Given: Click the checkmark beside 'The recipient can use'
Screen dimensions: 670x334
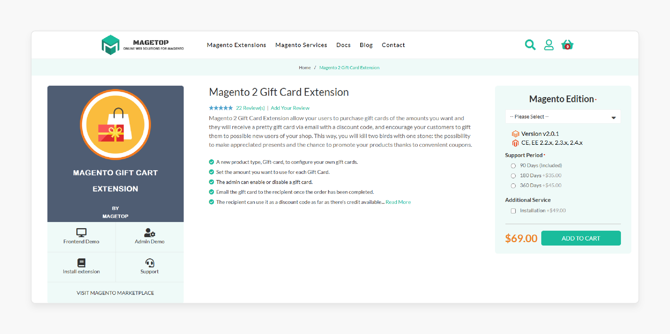Looking at the screenshot, I should tap(211, 202).
